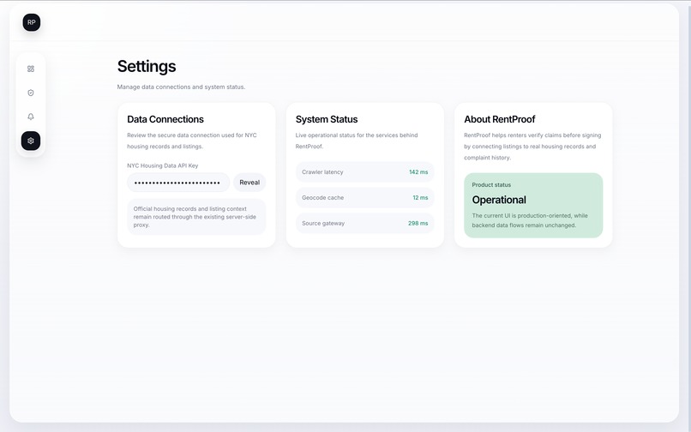Select the Geocode cache row
691x432 pixels.
coord(365,197)
